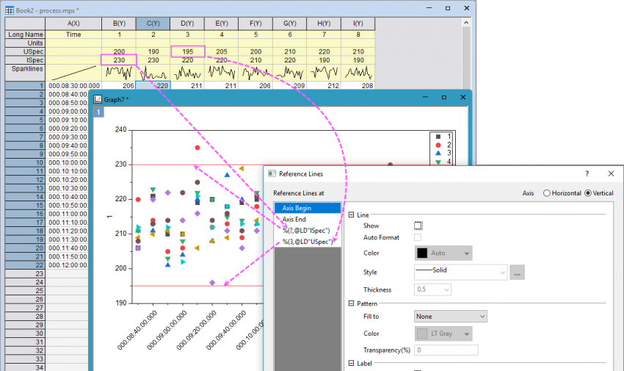Click the Long Name row label

25,35
